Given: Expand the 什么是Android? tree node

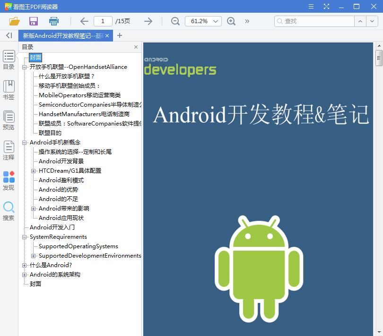Looking at the screenshot, I should [24, 265].
